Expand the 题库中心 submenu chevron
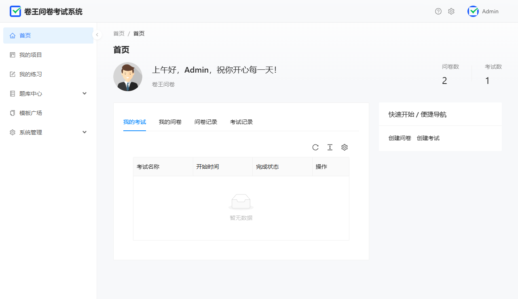This screenshot has height=299, width=518. click(85, 94)
